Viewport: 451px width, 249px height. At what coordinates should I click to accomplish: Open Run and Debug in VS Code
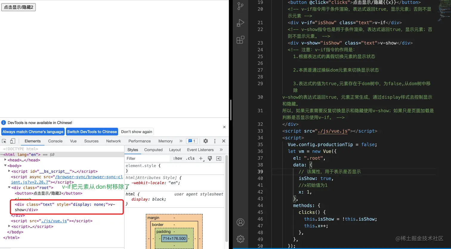(x=240, y=23)
